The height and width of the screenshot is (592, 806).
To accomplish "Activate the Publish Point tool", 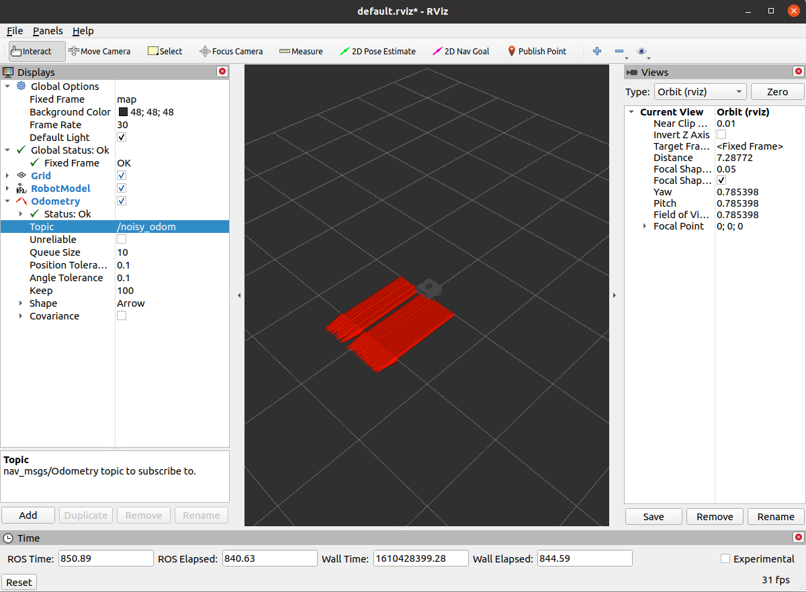I will pyautogui.click(x=536, y=51).
